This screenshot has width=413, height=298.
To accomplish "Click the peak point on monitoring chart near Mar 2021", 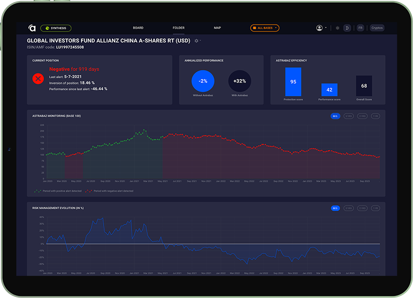I will tap(144, 130).
